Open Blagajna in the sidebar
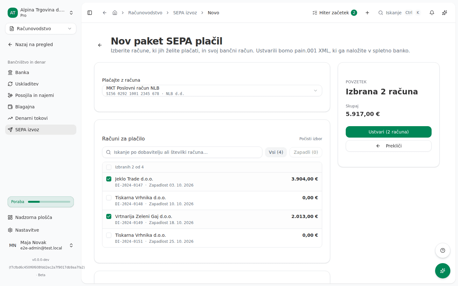This screenshot has height=286, width=458. coord(41,107)
